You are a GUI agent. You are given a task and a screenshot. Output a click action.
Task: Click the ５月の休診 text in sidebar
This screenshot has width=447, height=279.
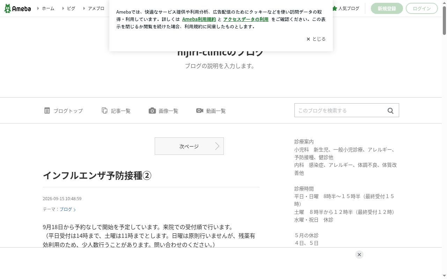[306, 235]
